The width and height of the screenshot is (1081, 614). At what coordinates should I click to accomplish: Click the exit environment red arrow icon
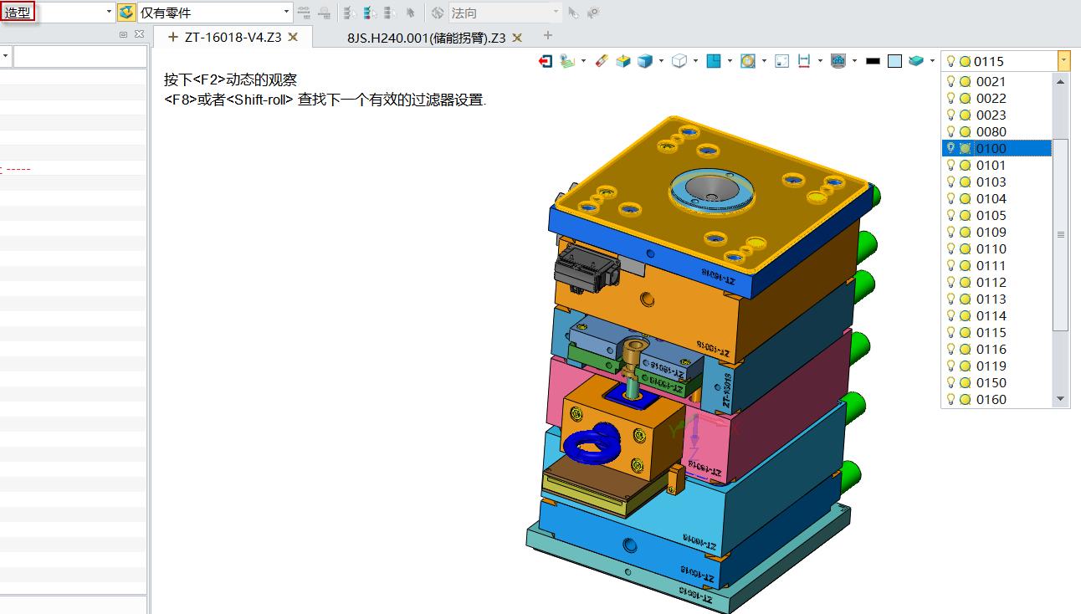[x=545, y=60]
